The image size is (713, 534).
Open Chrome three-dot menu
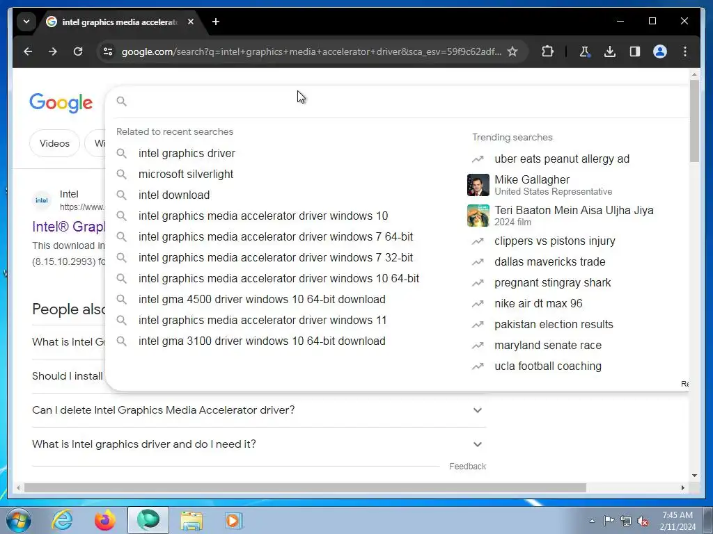point(685,51)
